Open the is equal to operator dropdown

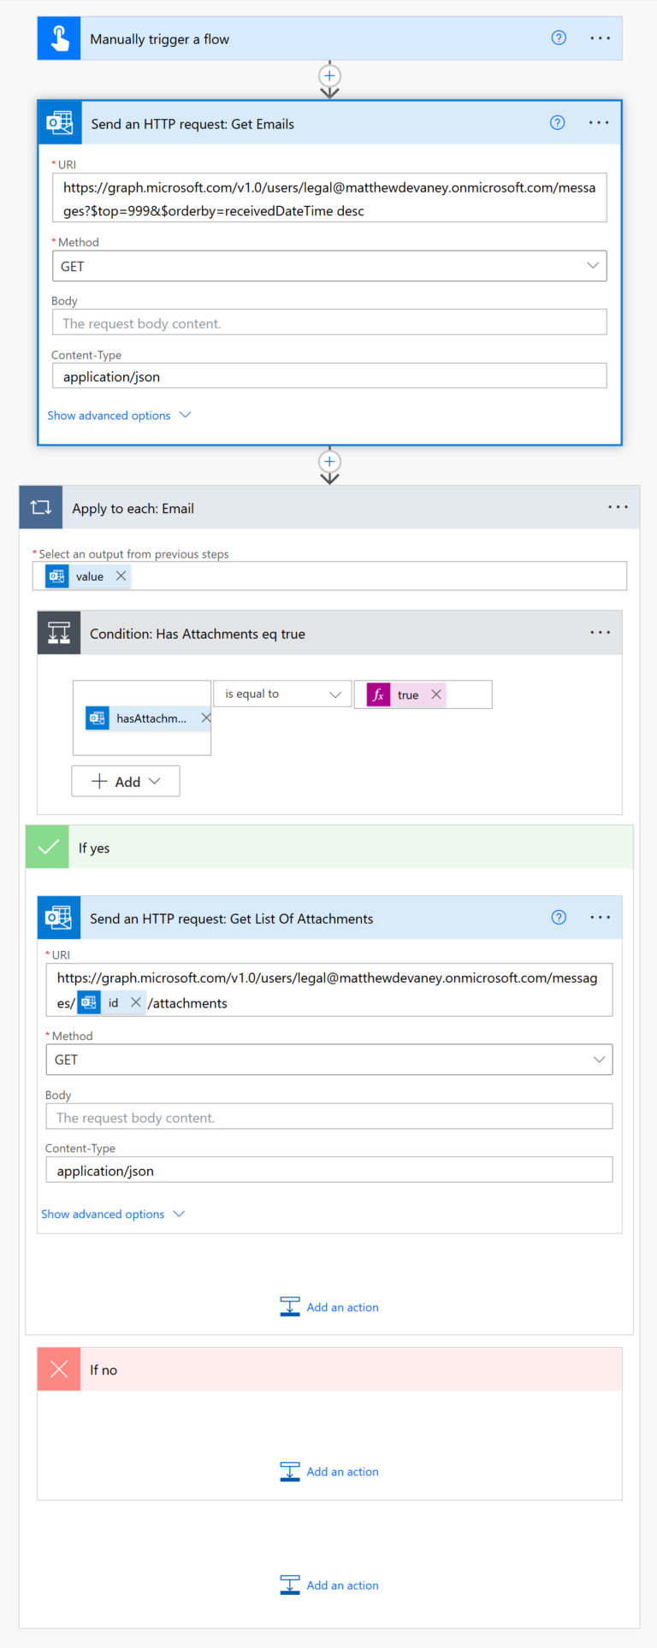tap(336, 694)
